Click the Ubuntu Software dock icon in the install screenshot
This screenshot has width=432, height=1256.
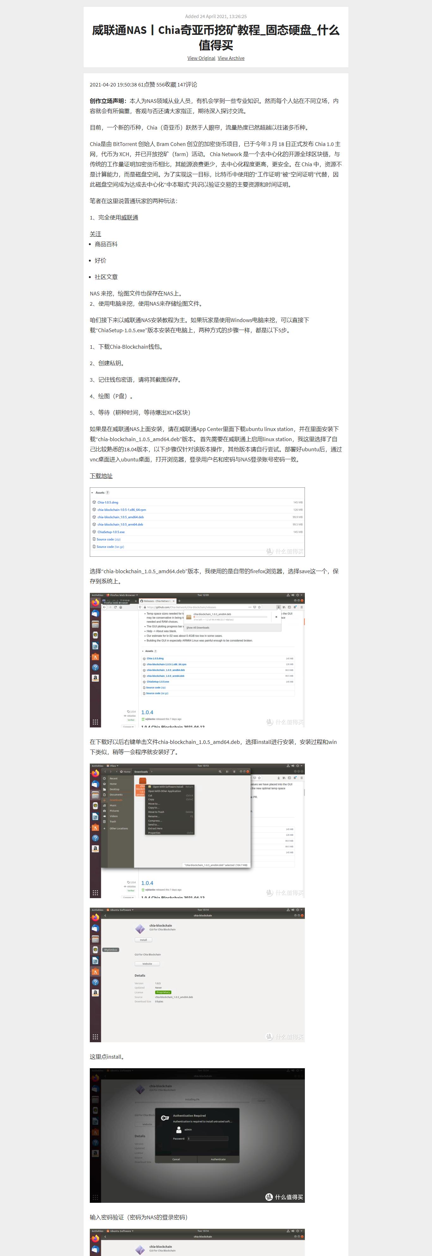pyautogui.click(x=96, y=972)
